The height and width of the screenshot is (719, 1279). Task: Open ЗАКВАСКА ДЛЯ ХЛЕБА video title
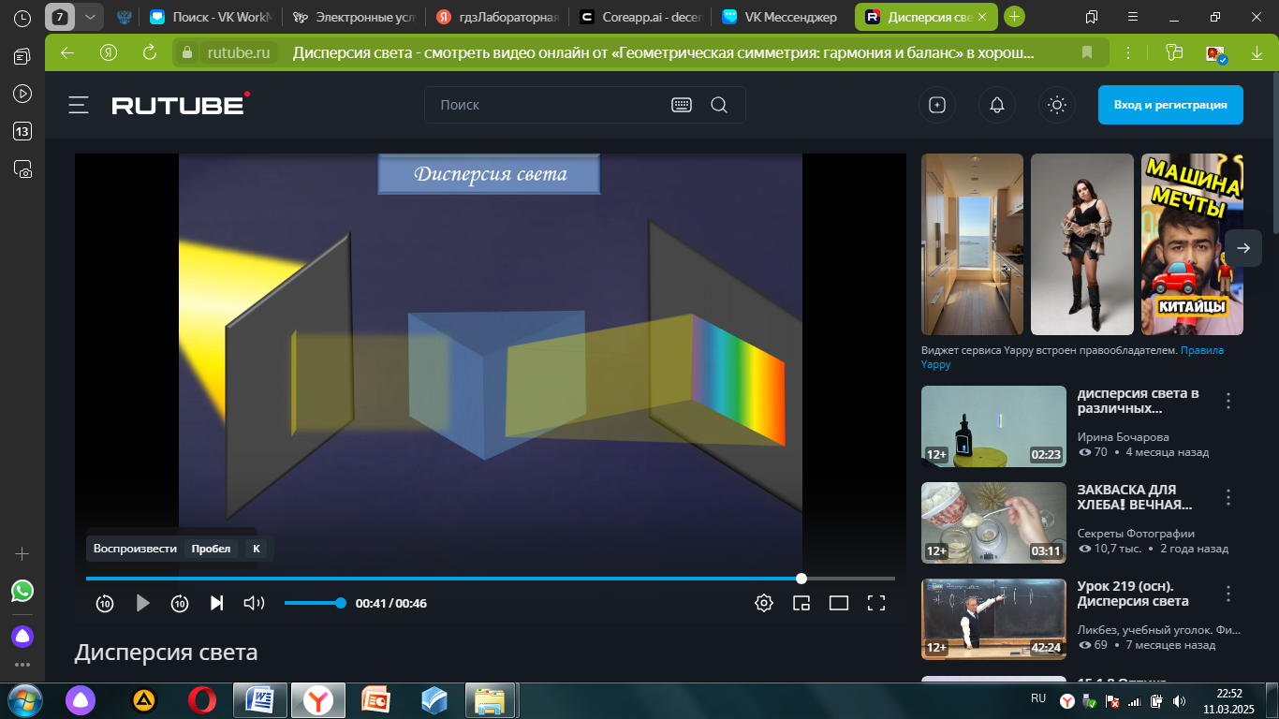pyautogui.click(x=1135, y=497)
